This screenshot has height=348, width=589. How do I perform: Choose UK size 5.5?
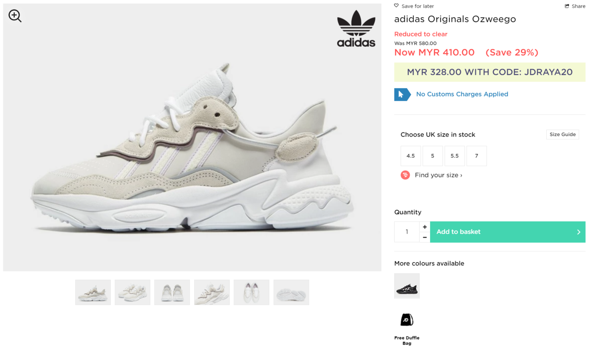coord(455,156)
